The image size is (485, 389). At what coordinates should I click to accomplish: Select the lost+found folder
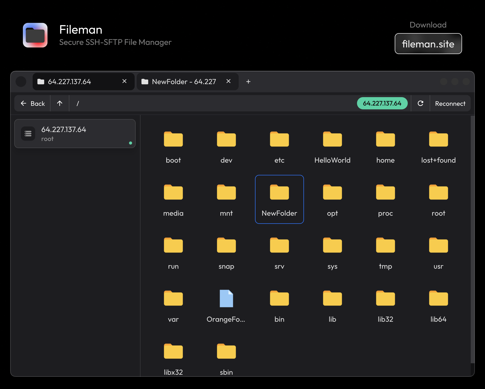(439, 146)
